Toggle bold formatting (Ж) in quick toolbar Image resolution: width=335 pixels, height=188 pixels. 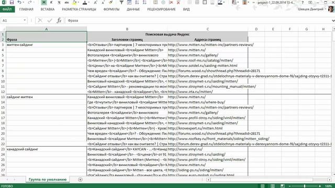43,2
